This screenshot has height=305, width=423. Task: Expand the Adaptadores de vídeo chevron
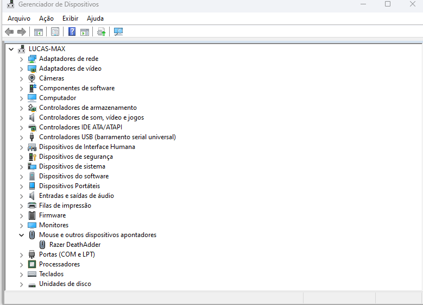pos(21,69)
